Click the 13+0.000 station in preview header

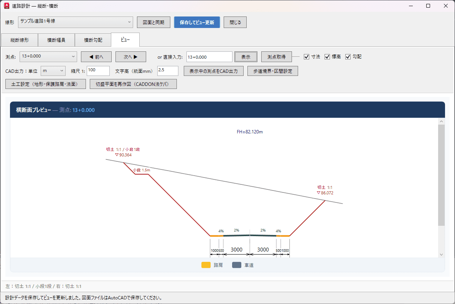point(84,110)
